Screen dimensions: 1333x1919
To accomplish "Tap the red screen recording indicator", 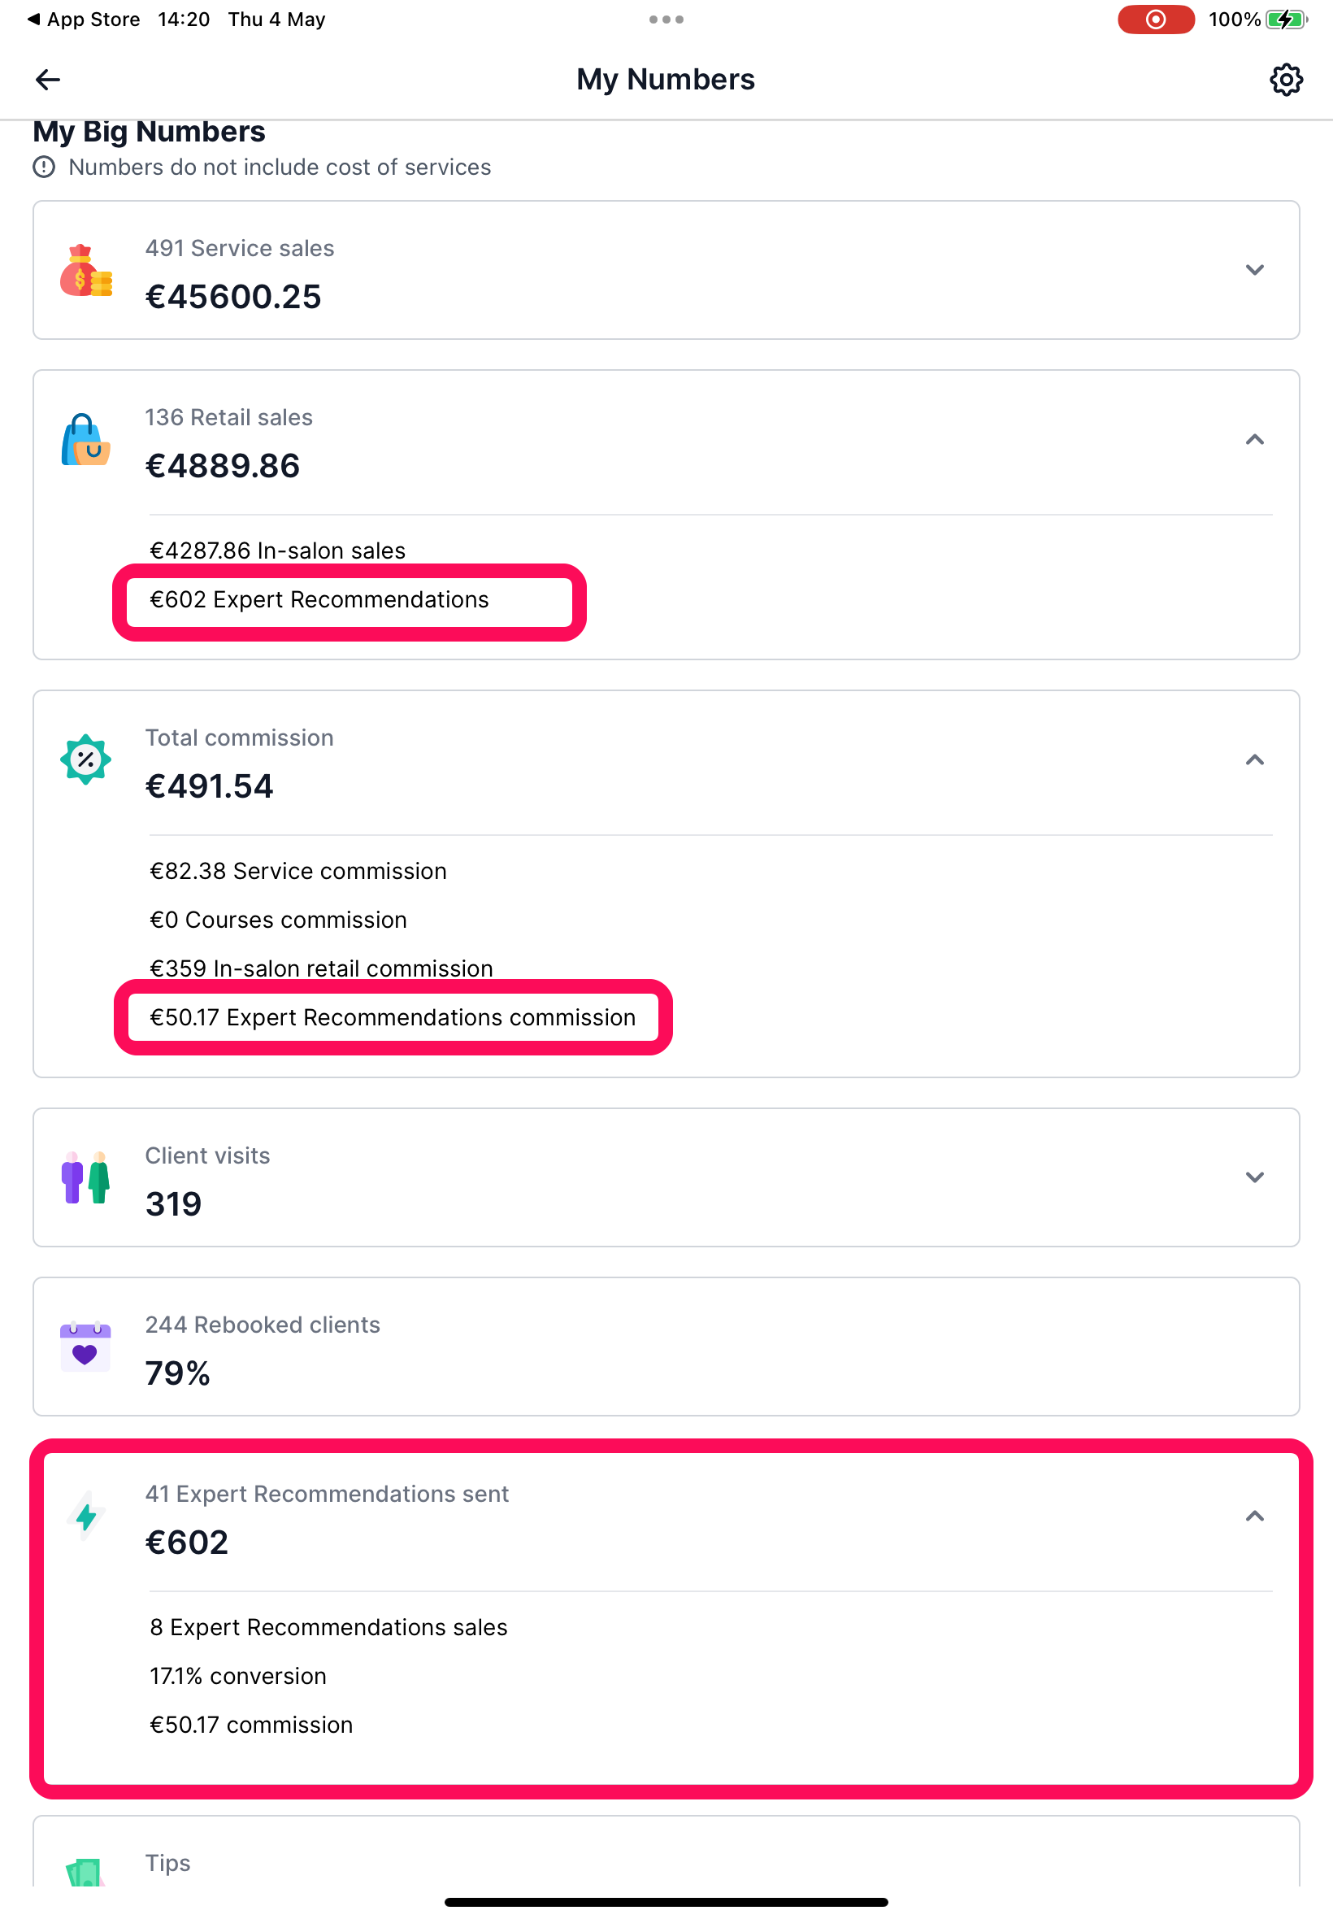I will tap(1156, 20).
